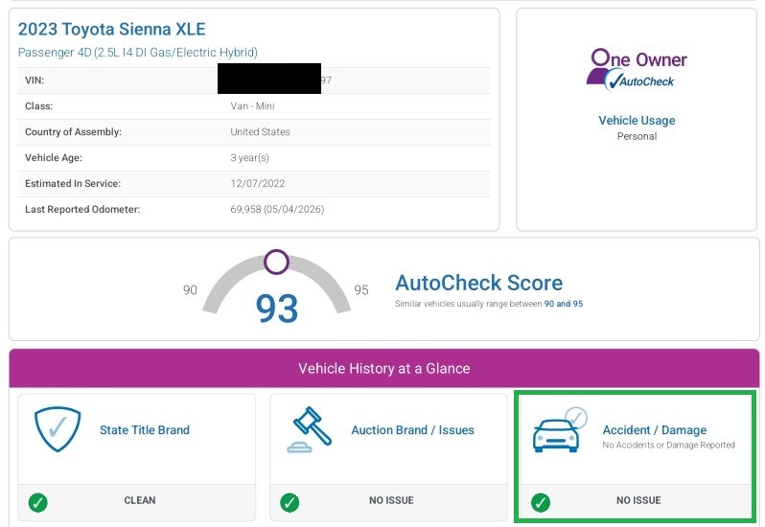Click the Vehicle History at a Glance header

384,368
